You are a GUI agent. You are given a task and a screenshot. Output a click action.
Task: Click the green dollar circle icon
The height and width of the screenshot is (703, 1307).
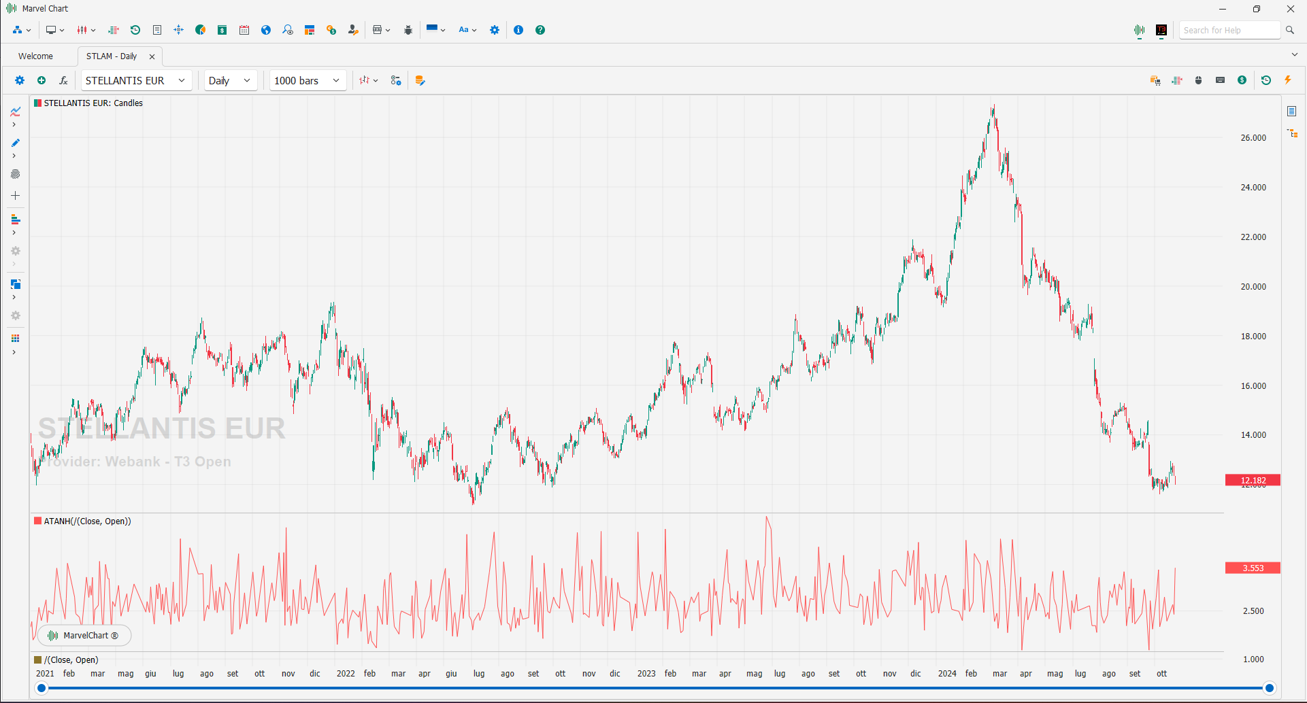(x=1242, y=80)
